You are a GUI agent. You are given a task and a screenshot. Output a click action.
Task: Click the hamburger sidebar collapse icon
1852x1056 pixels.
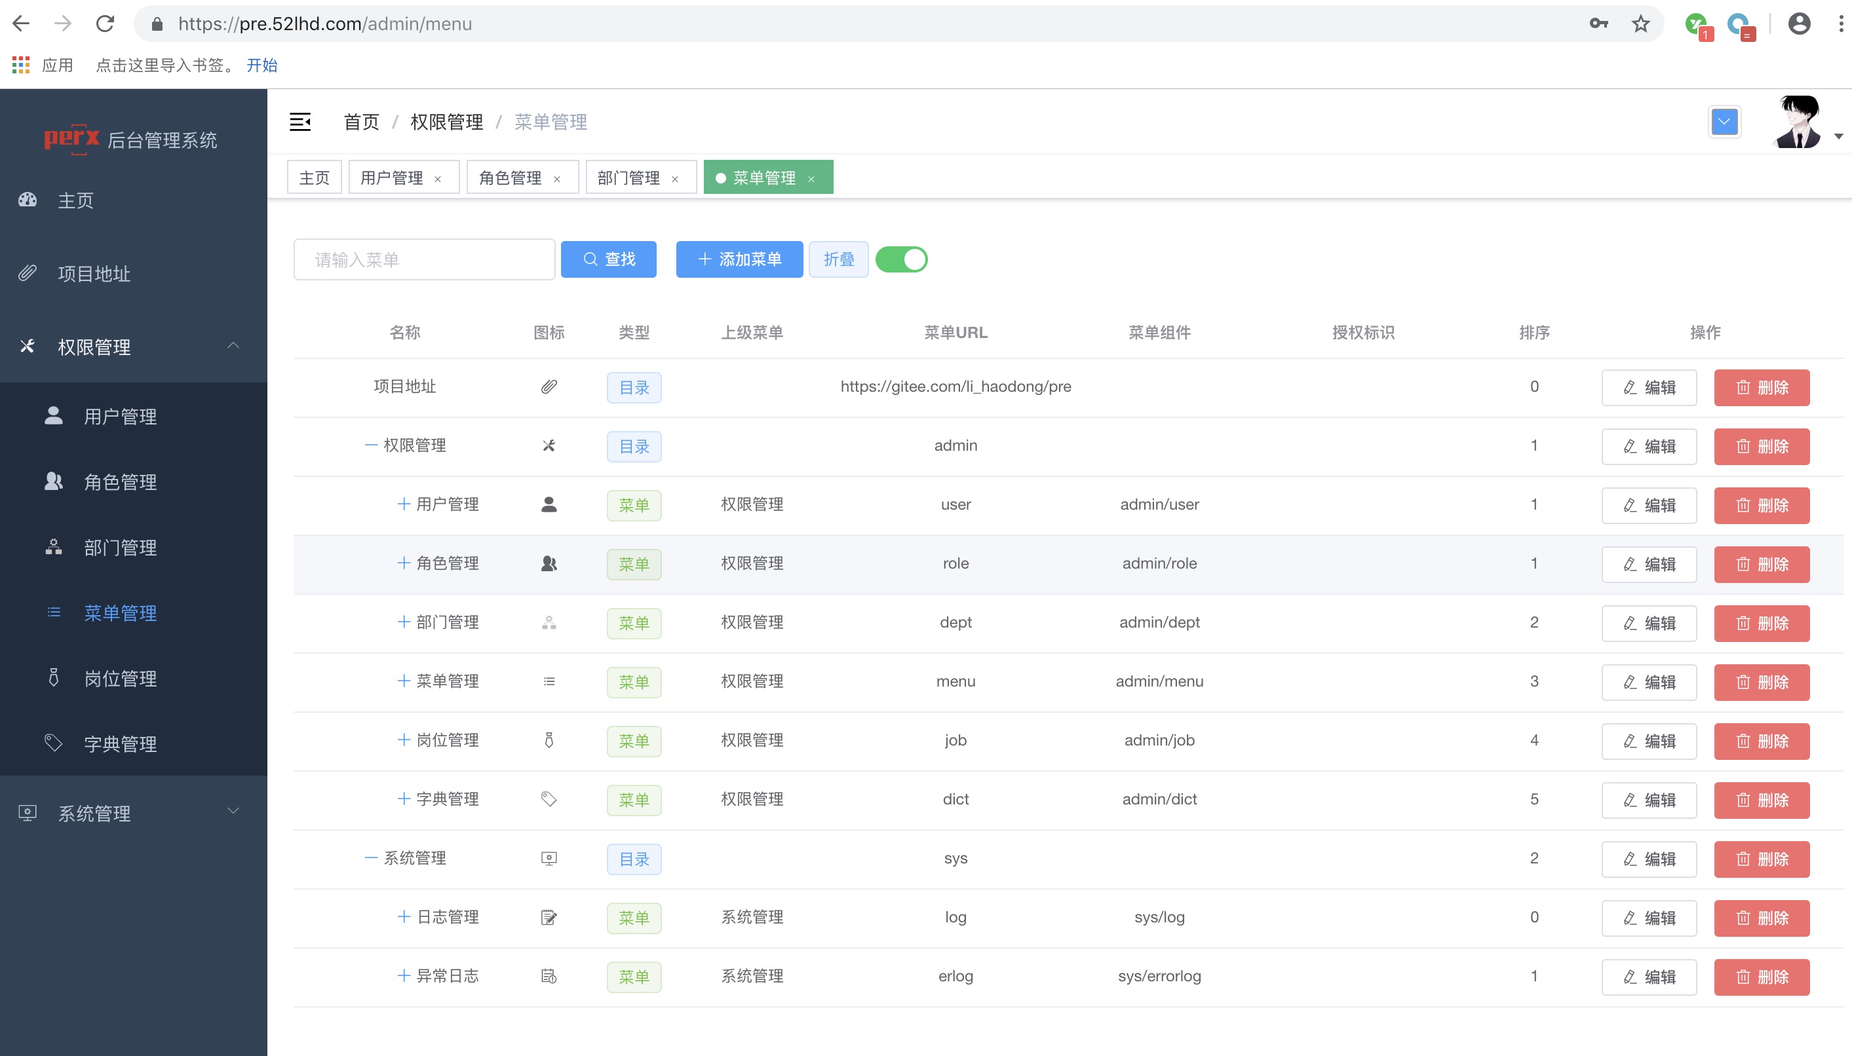(299, 122)
